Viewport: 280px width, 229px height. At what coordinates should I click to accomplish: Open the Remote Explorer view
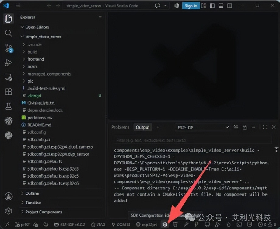pyautogui.click(x=9, y=77)
